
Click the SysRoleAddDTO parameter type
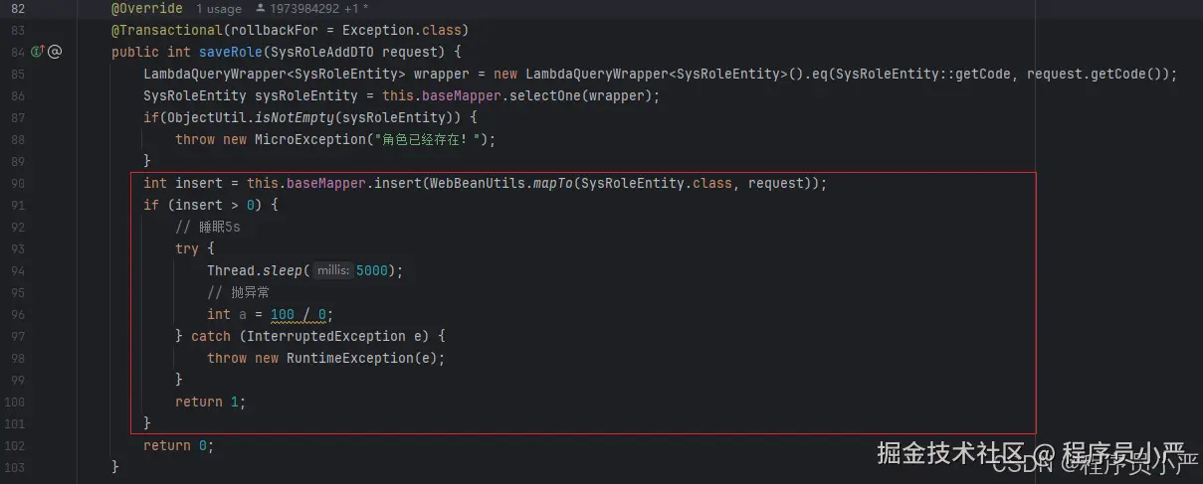click(322, 52)
